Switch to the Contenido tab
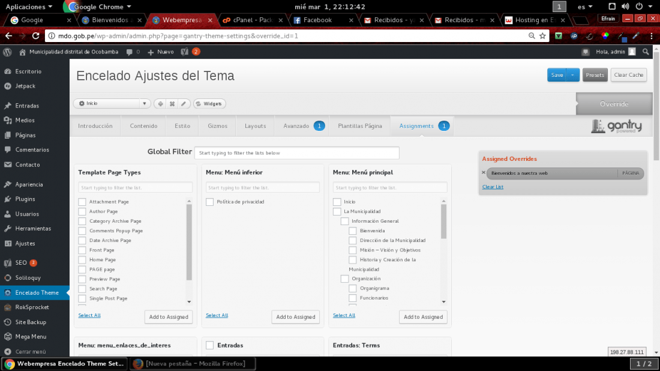The image size is (660, 371). 143,126
